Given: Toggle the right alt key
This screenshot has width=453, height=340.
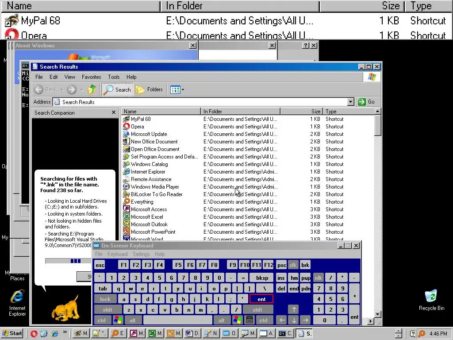Looking at the screenshot, I should 221,320.
